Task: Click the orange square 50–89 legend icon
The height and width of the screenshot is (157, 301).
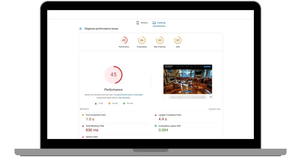Action: pos(109,103)
